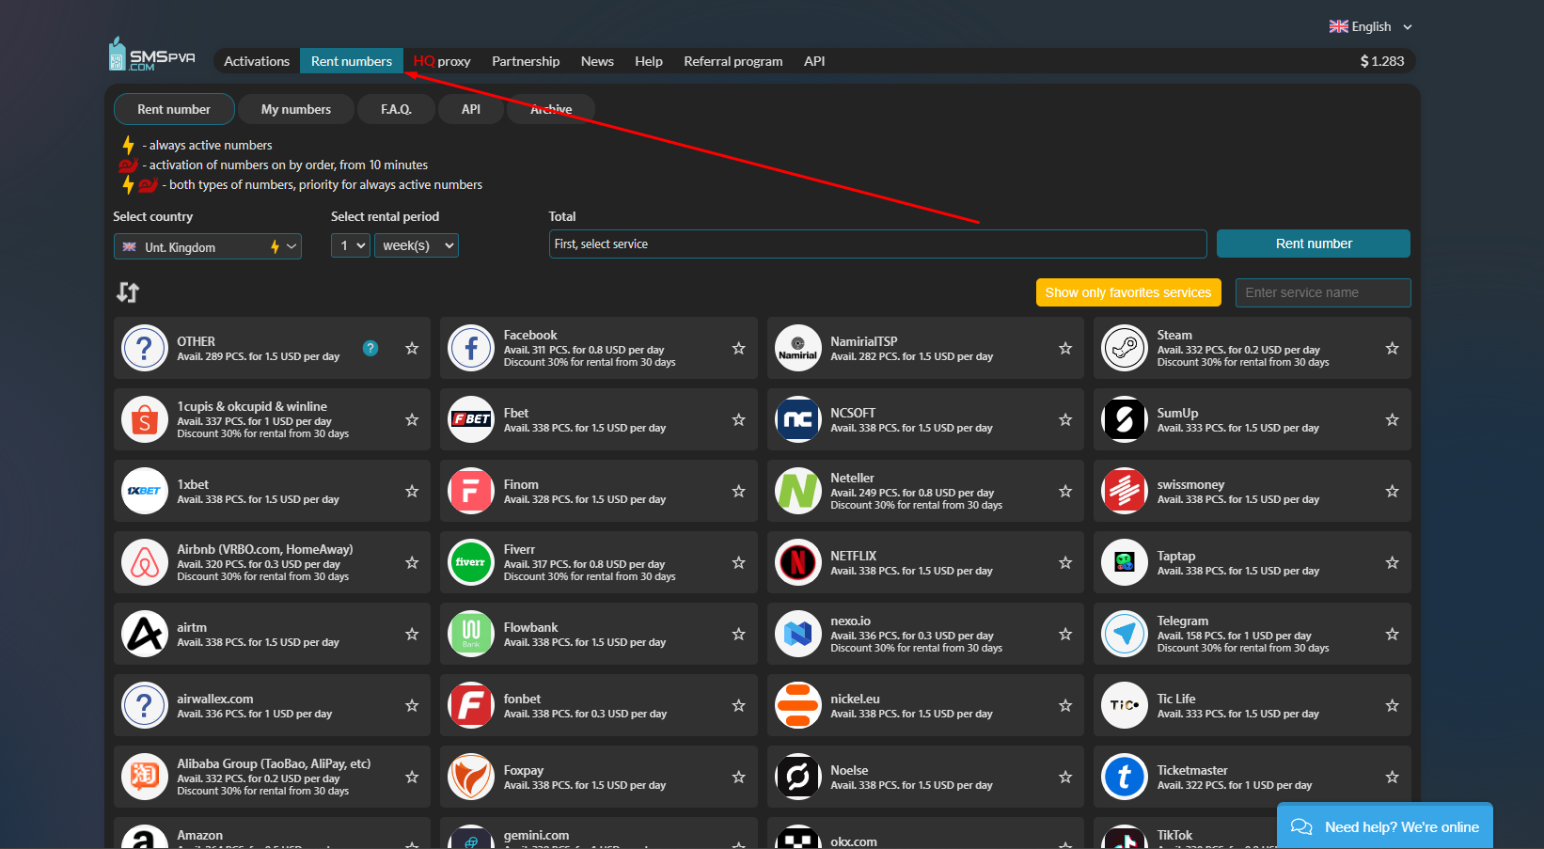Star the airtm service
The width and height of the screenshot is (1544, 849).
point(412,634)
